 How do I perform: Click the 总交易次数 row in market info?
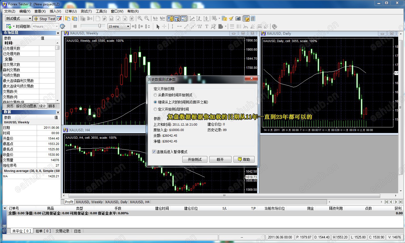pos(29,65)
